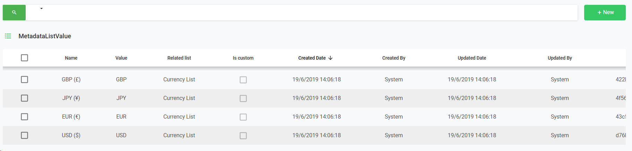
Task: Sort by Updated Date column header
Action: pyautogui.click(x=471, y=58)
